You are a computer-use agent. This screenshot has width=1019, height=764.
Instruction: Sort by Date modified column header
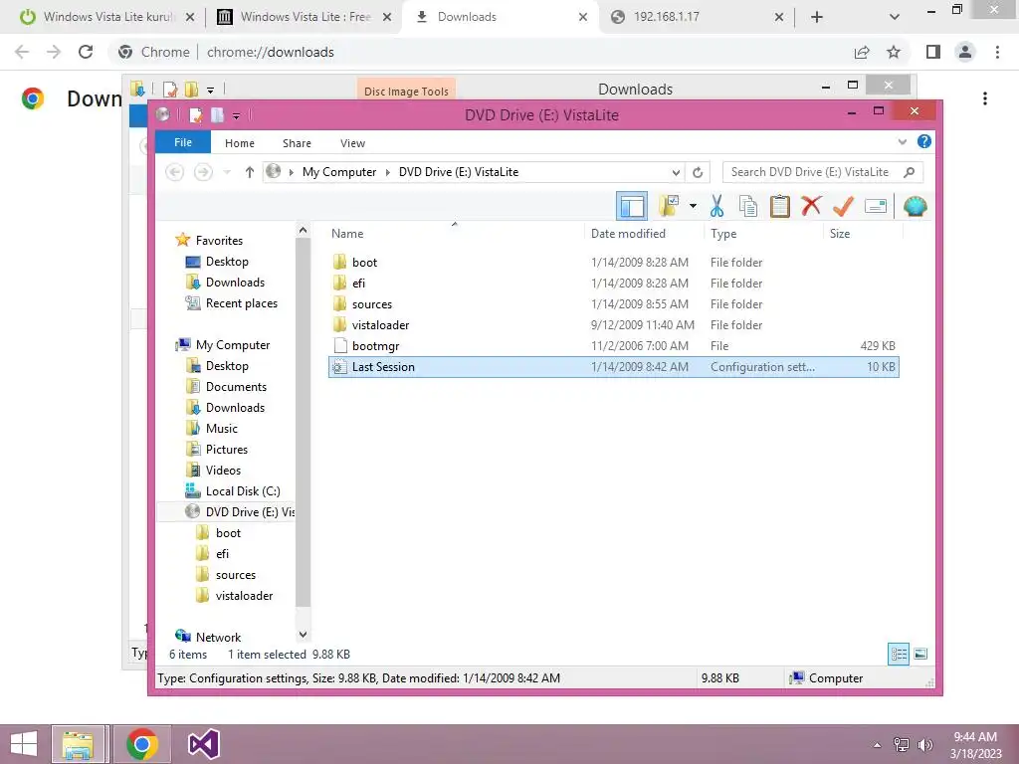click(x=644, y=233)
